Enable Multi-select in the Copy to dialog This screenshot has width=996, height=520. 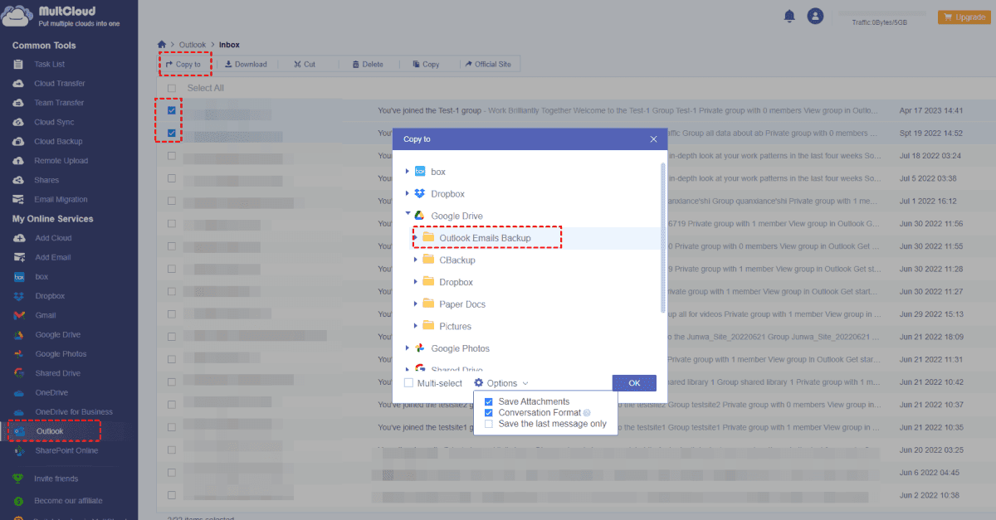click(x=408, y=383)
